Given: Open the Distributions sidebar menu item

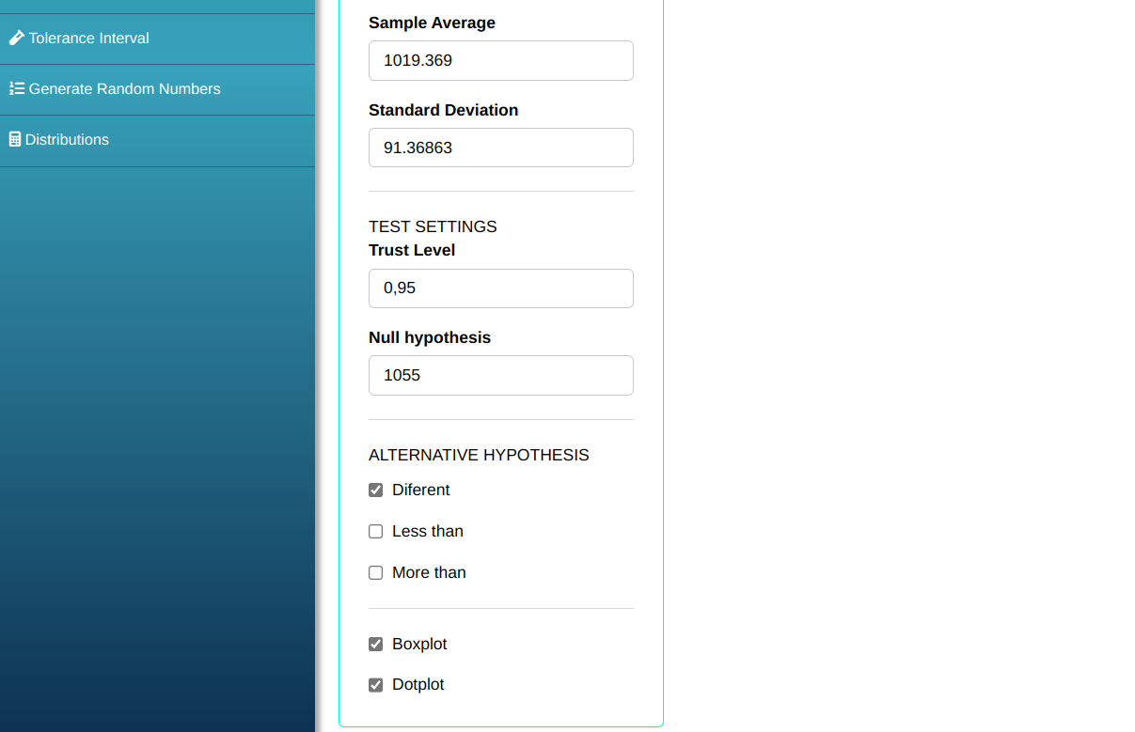Looking at the screenshot, I should click(67, 140).
